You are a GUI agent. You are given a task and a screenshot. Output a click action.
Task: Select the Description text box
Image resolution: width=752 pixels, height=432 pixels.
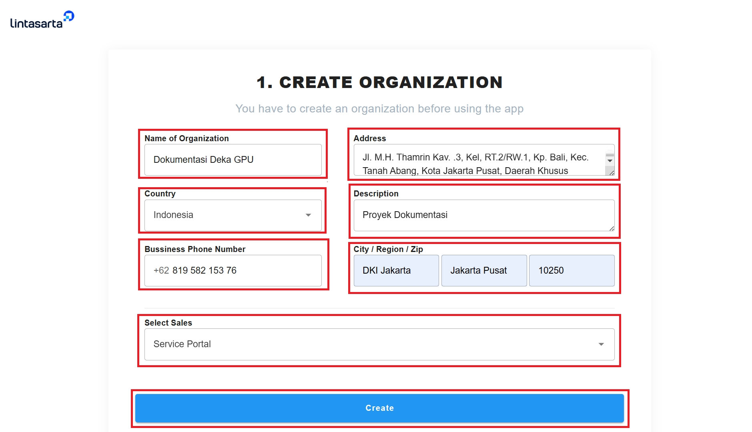click(x=480, y=215)
